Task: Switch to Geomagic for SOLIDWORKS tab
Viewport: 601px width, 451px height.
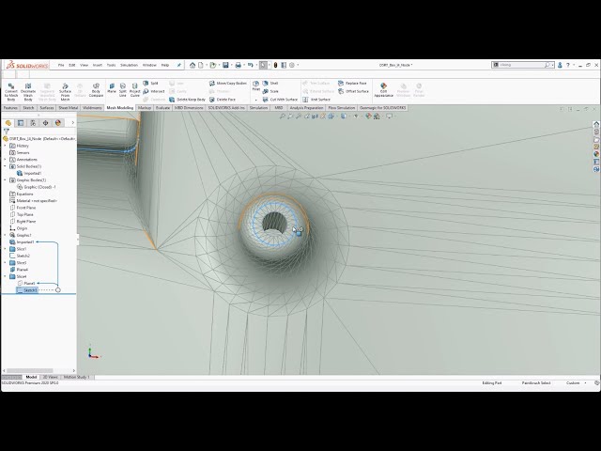Action: coord(382,108)
